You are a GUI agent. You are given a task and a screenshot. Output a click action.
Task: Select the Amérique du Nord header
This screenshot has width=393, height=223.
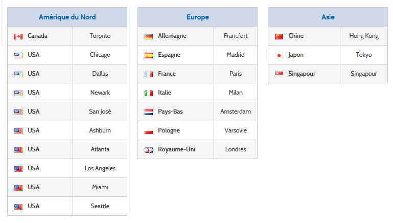pyautogui.click(x=67, y=17)
